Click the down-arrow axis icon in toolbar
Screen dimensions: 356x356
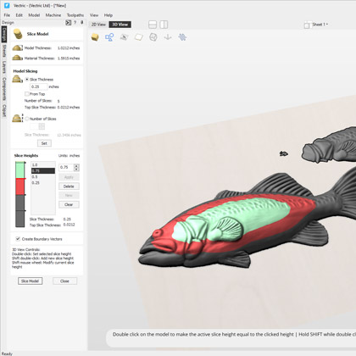coord(168,37)
